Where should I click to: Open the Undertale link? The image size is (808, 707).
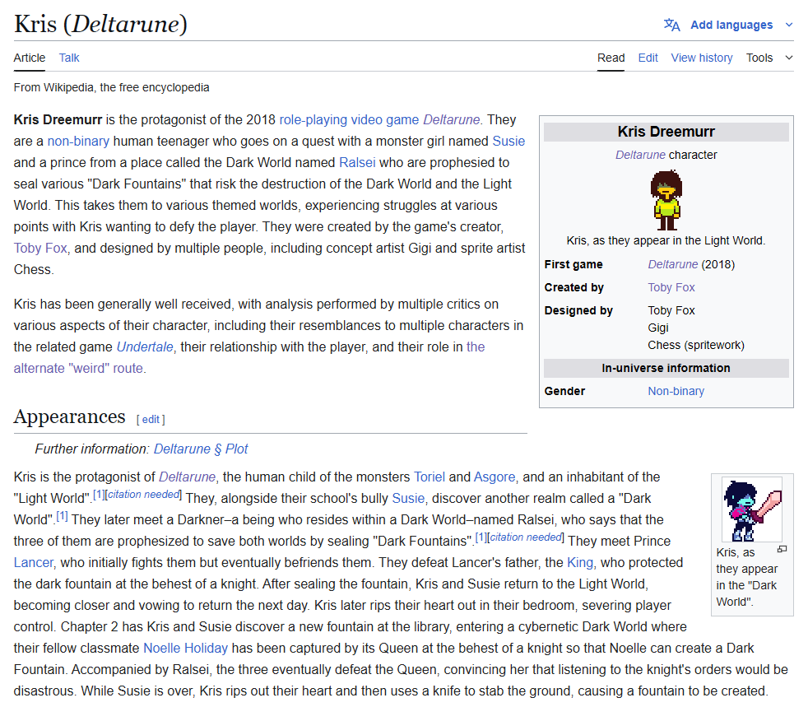pos(145,347)
